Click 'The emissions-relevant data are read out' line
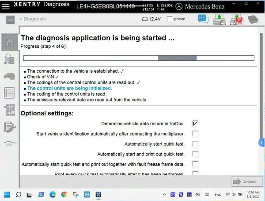This screenshot has width=265, height=201. click(87, 100)
